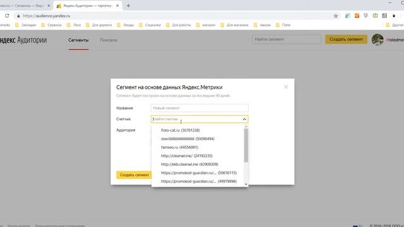404x227 pixels.
Task: Click the counter list scroll up arrow
Action: click(x=246, y=127)
